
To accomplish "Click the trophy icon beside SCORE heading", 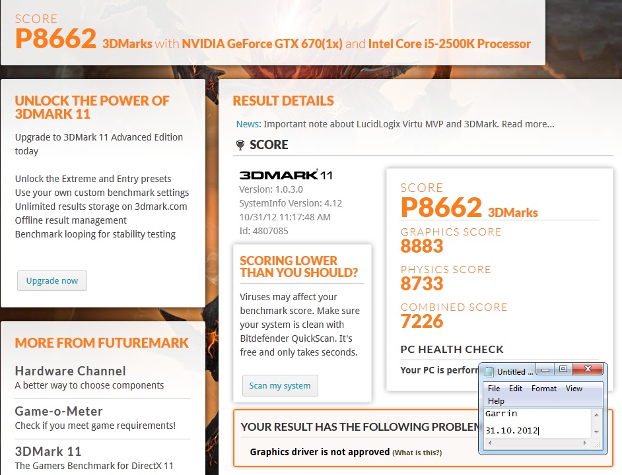I will [x=240, y=145].
